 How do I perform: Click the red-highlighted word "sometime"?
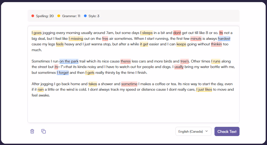coord(129,84)
